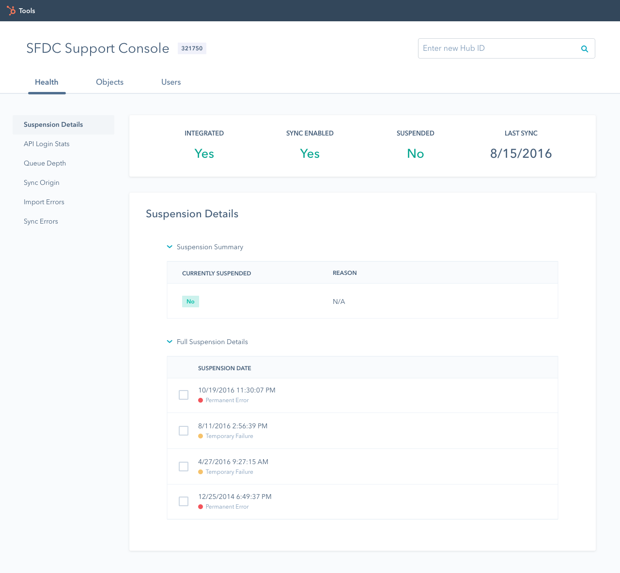
Task: Click the orange dot beside 4/27/2016 Temporary Failure
Action: pos(201,472)
